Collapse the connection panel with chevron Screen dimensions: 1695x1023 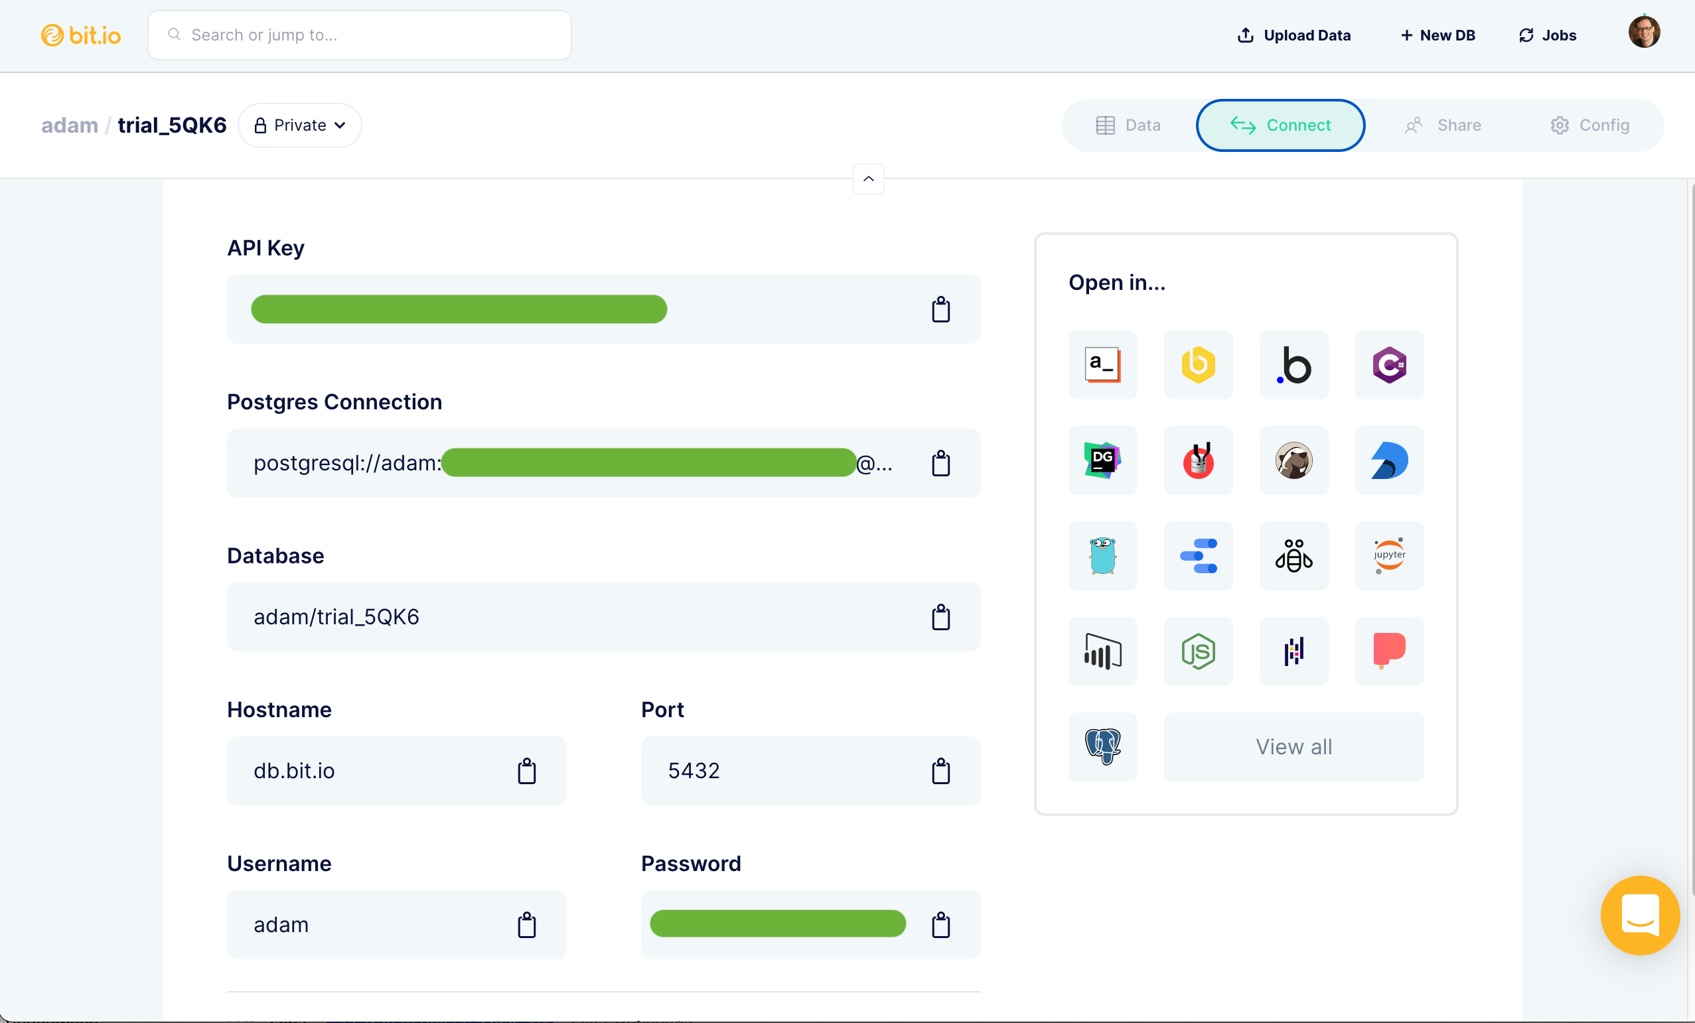pos(867,178)
